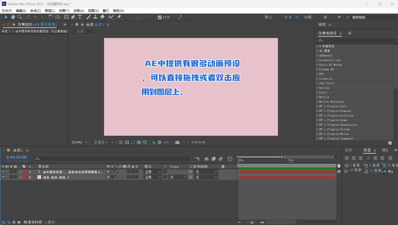Expand 动画预设 effects category
The width and height of the screenshot is (398, 225).
317,46
